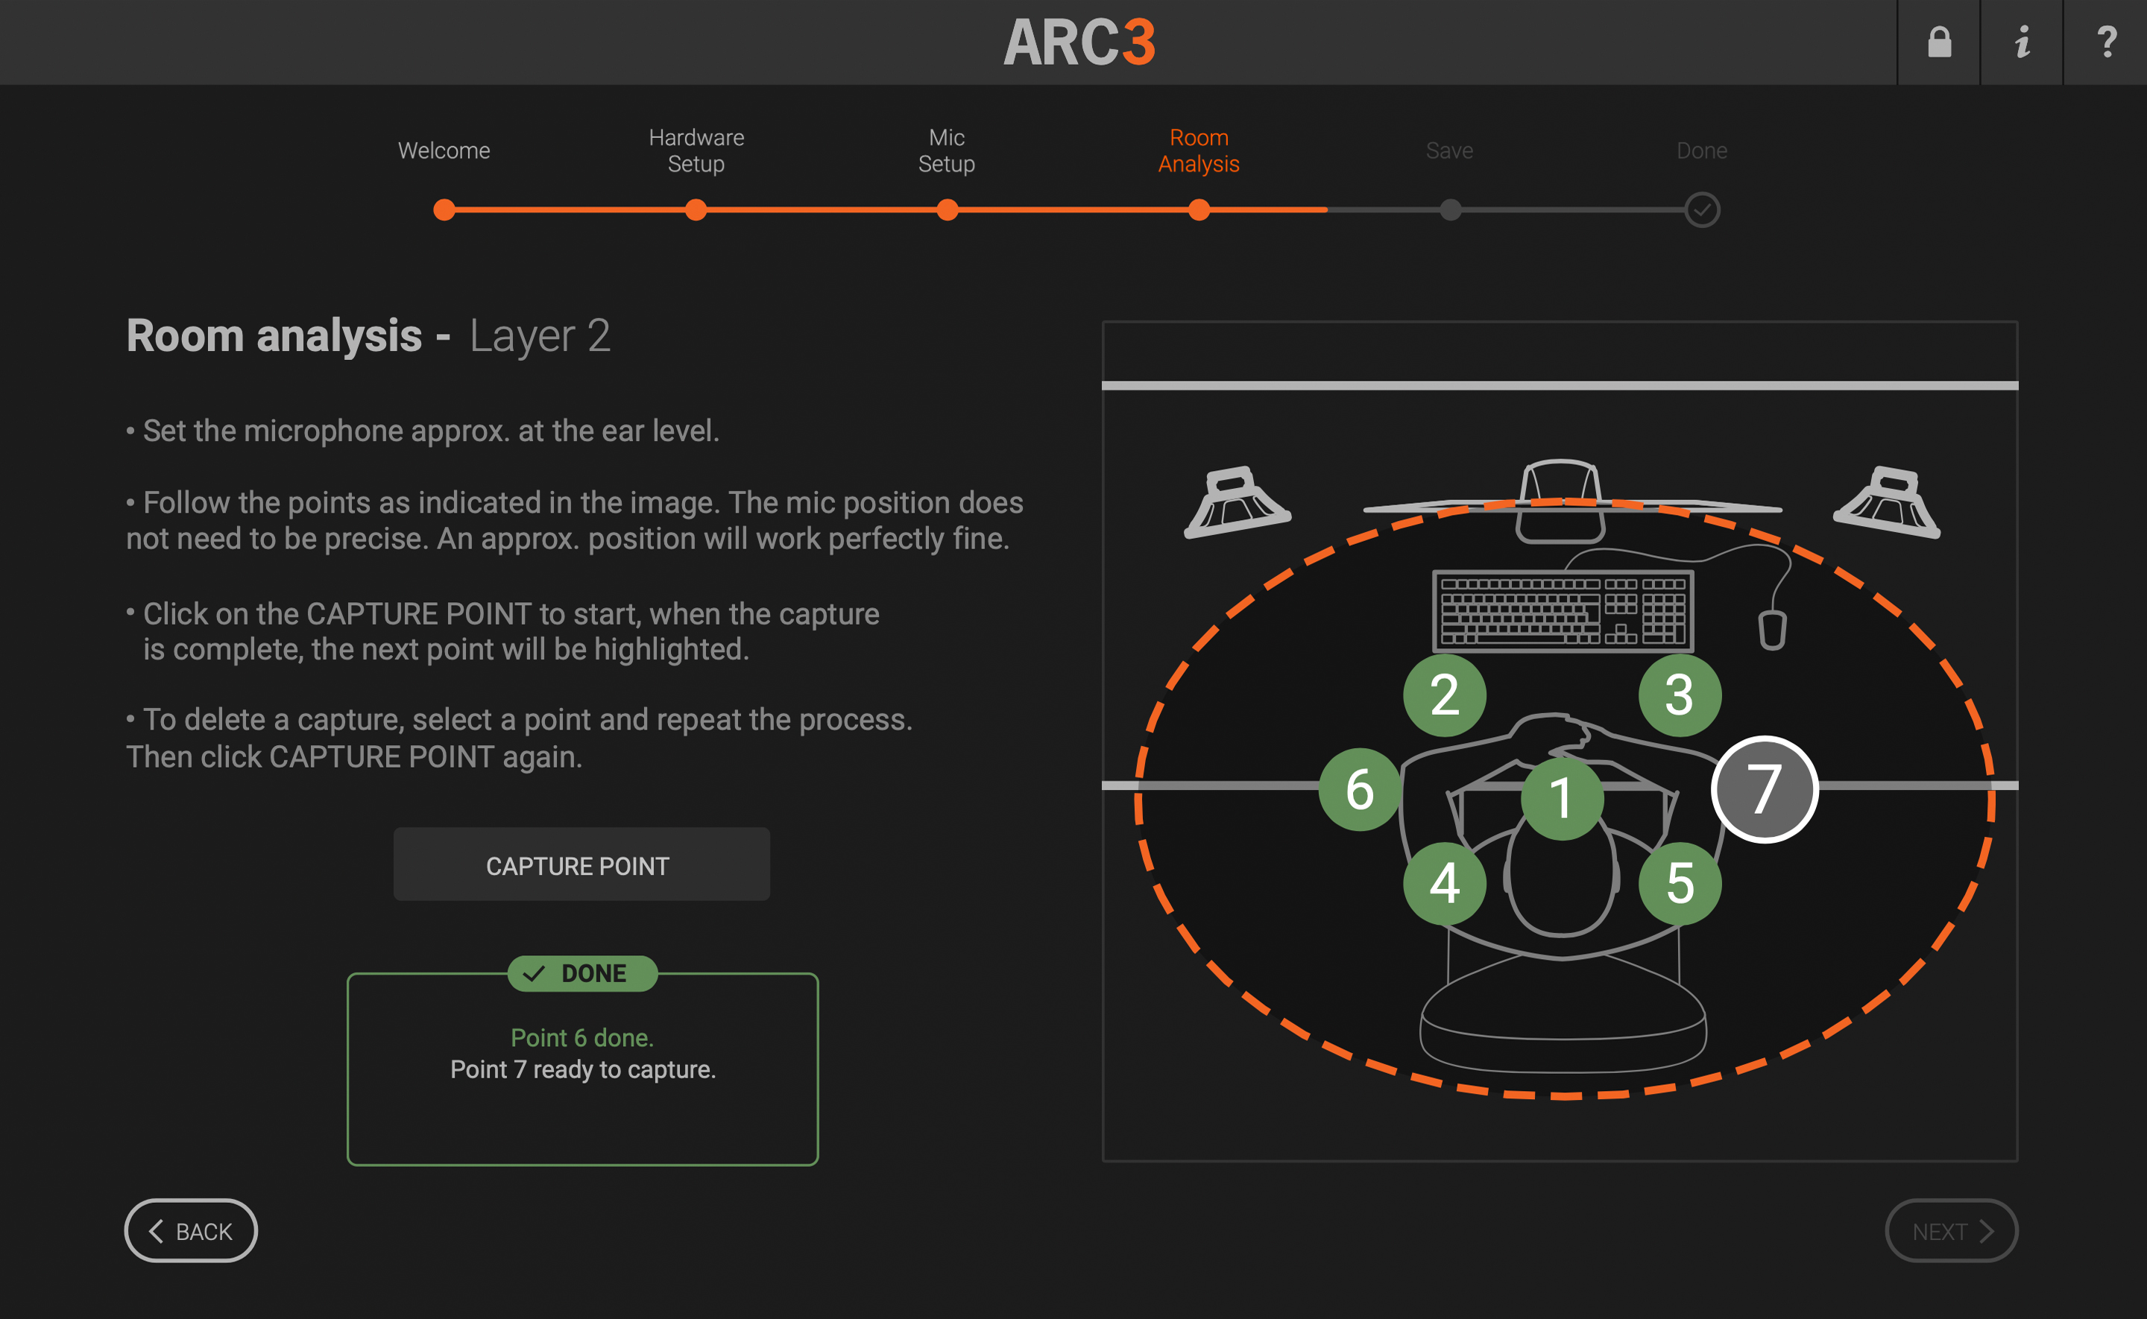Click the Point 7 ready to capture status box
2147x1319 pixels.
(582, 1069)
